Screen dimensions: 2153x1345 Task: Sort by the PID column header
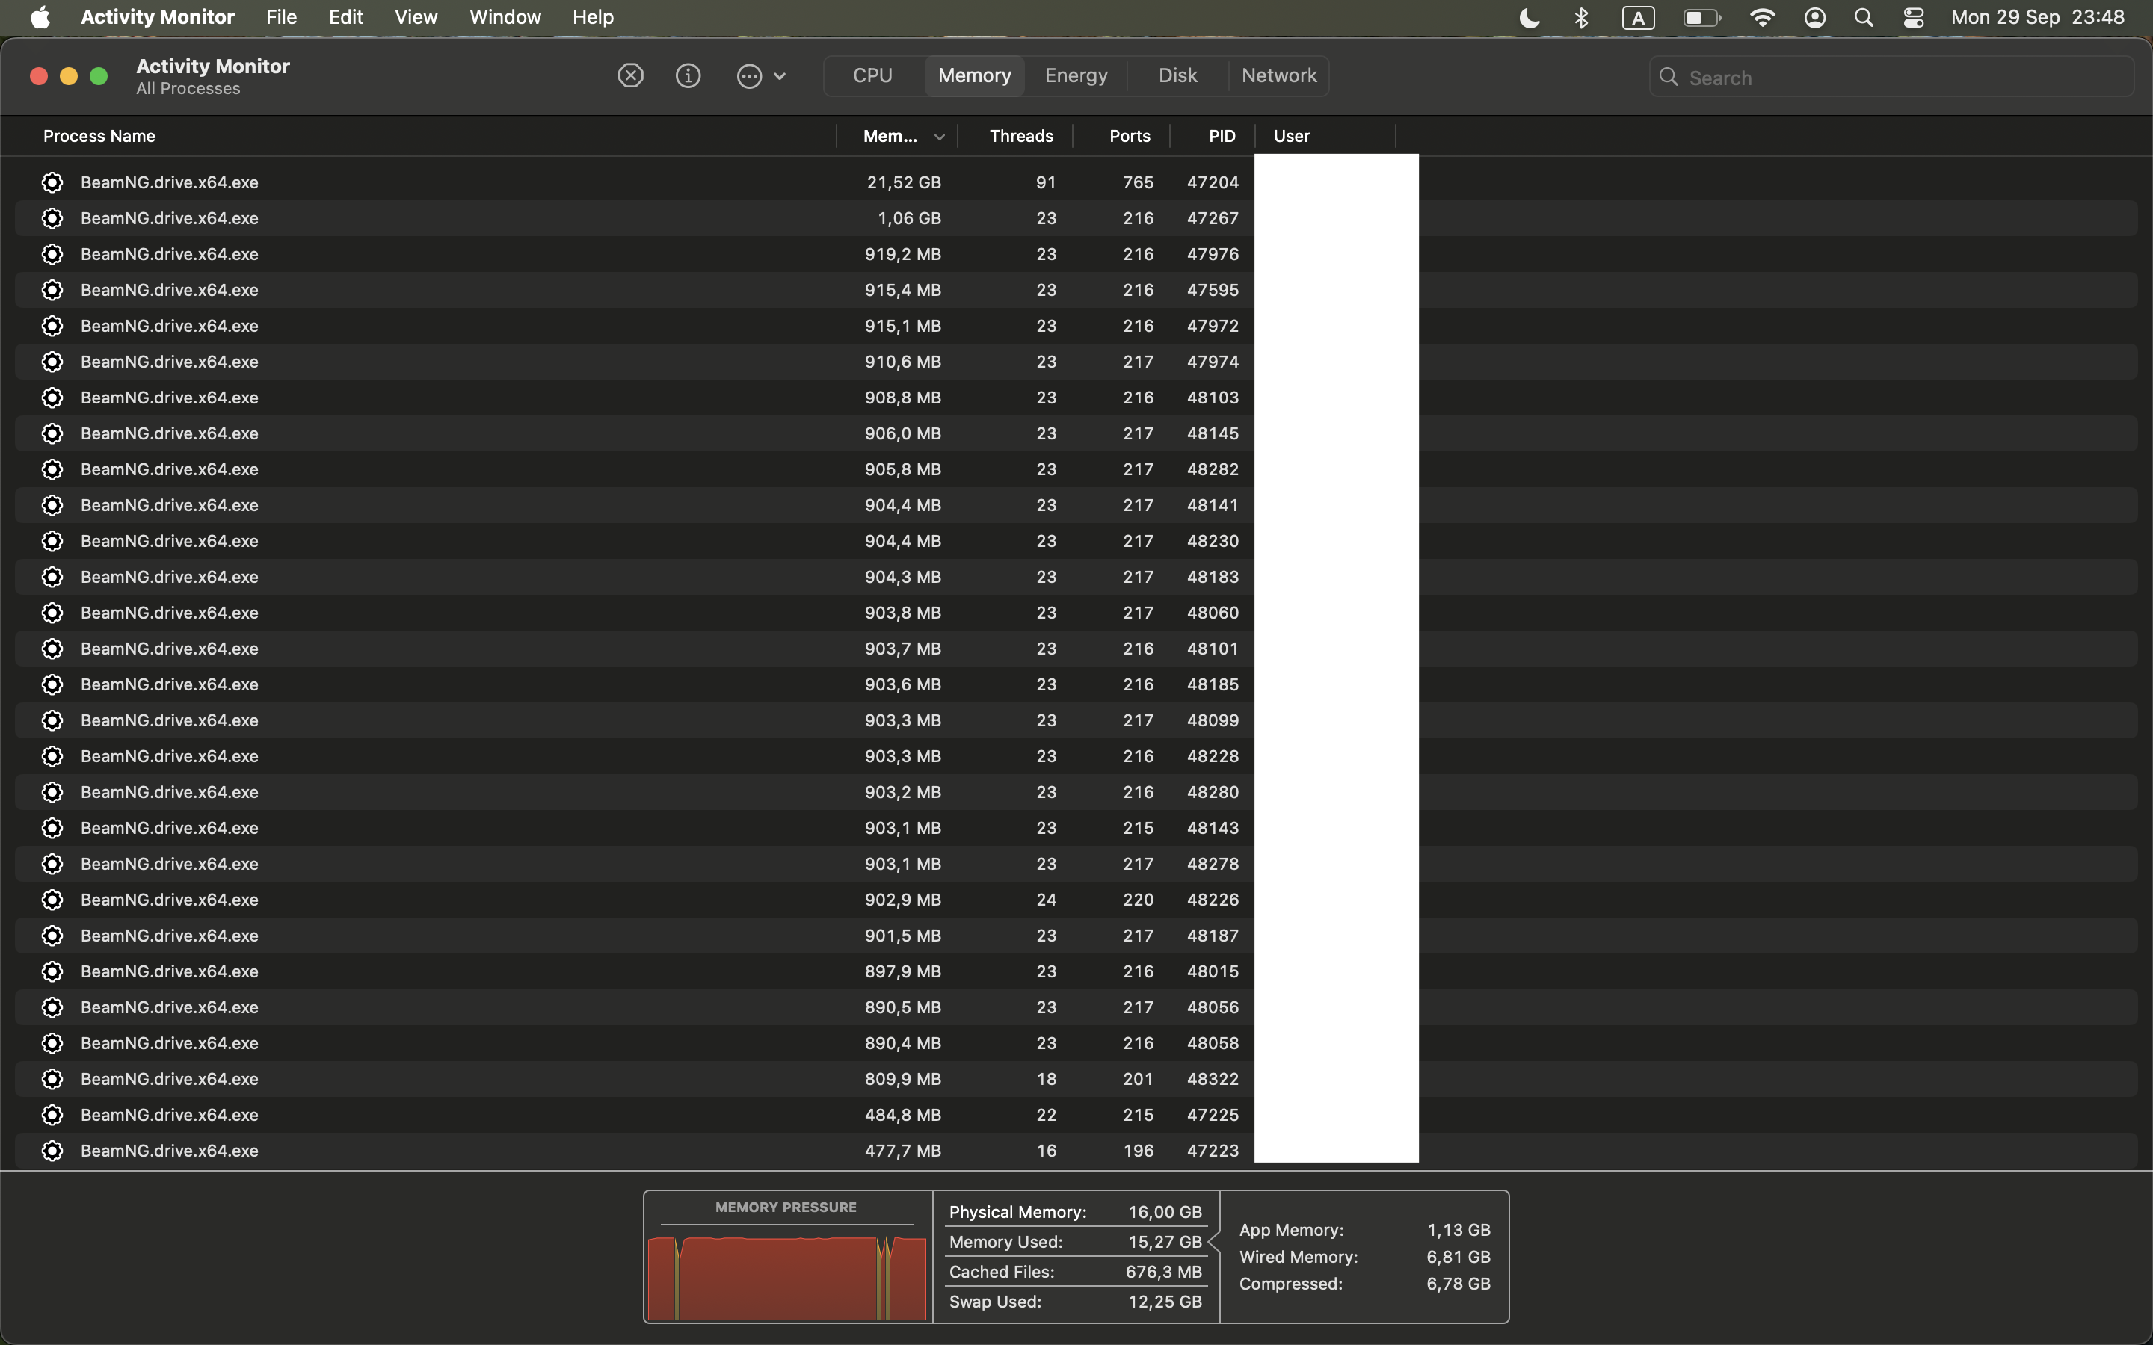[1221, 136]
